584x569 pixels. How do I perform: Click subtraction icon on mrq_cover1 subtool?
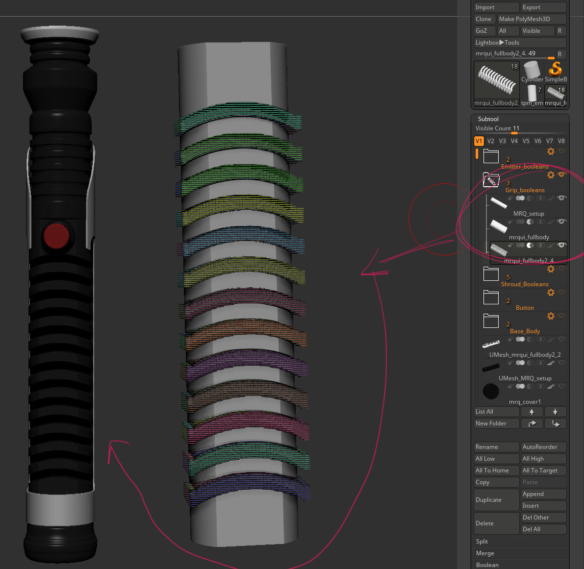(x=530, y=386)
